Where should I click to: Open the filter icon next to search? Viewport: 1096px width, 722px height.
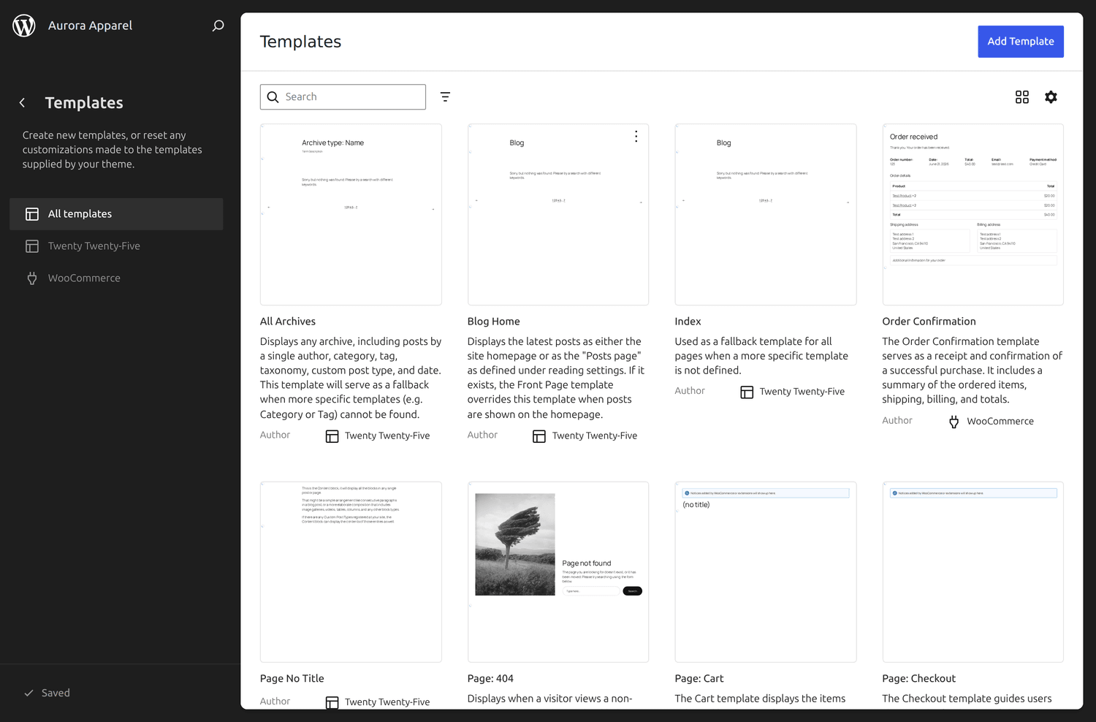tap(445, 97)
